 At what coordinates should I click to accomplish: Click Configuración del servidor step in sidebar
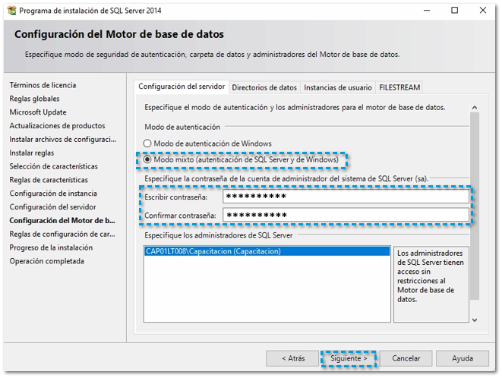52,207
